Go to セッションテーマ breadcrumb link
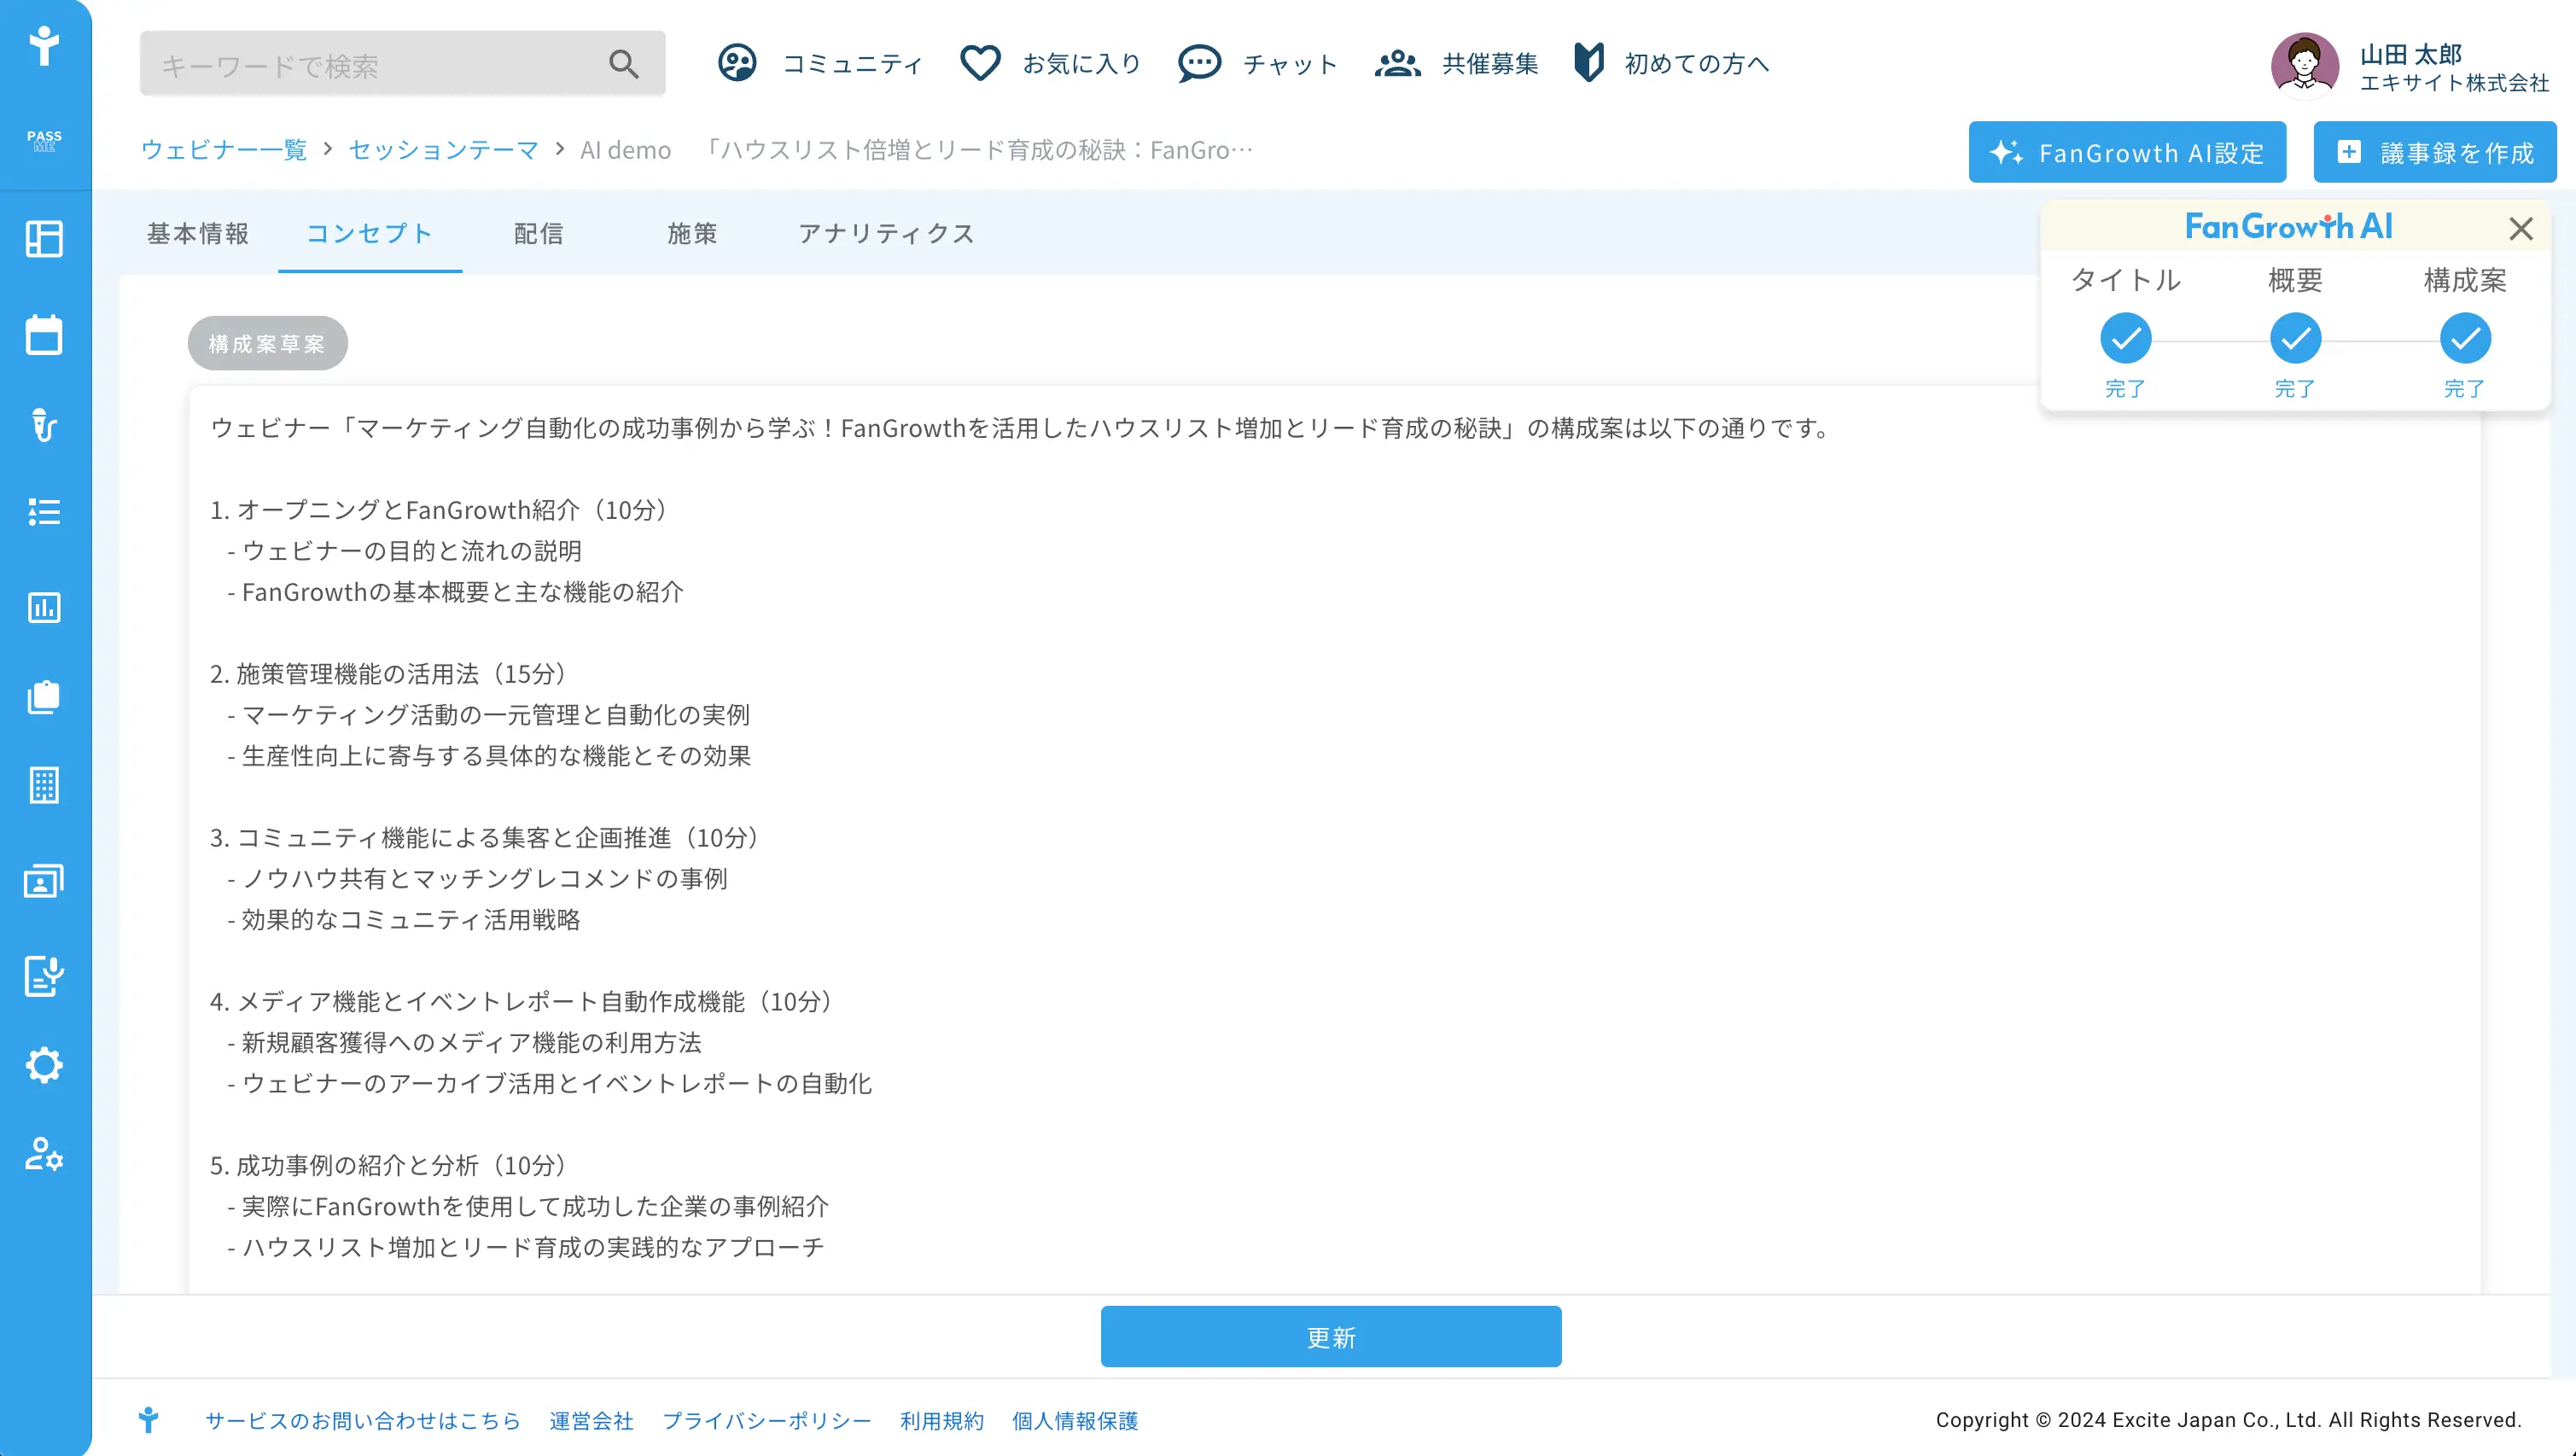The width and height of the screenshot is (2576, 1456). click(x=443, y=150)
